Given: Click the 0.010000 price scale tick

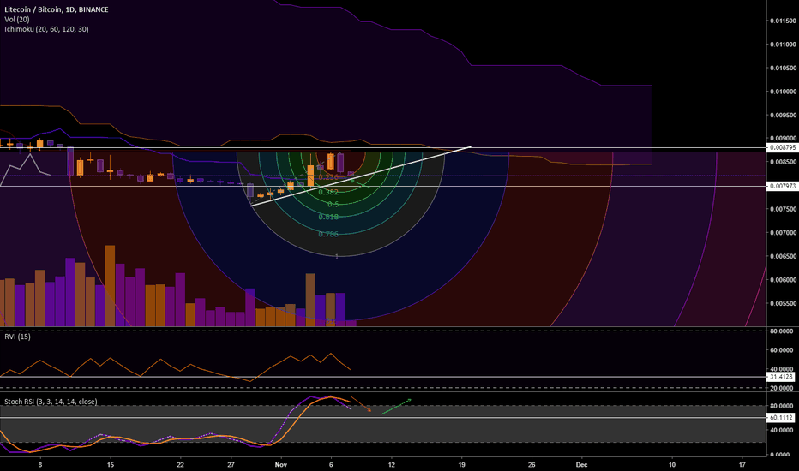Looking at the screenshot, I should tap(784, 92).
